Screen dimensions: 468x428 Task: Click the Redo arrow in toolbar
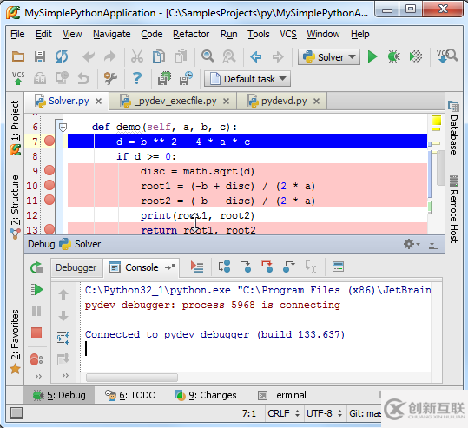pyautogui.click(x=110, y=56)
